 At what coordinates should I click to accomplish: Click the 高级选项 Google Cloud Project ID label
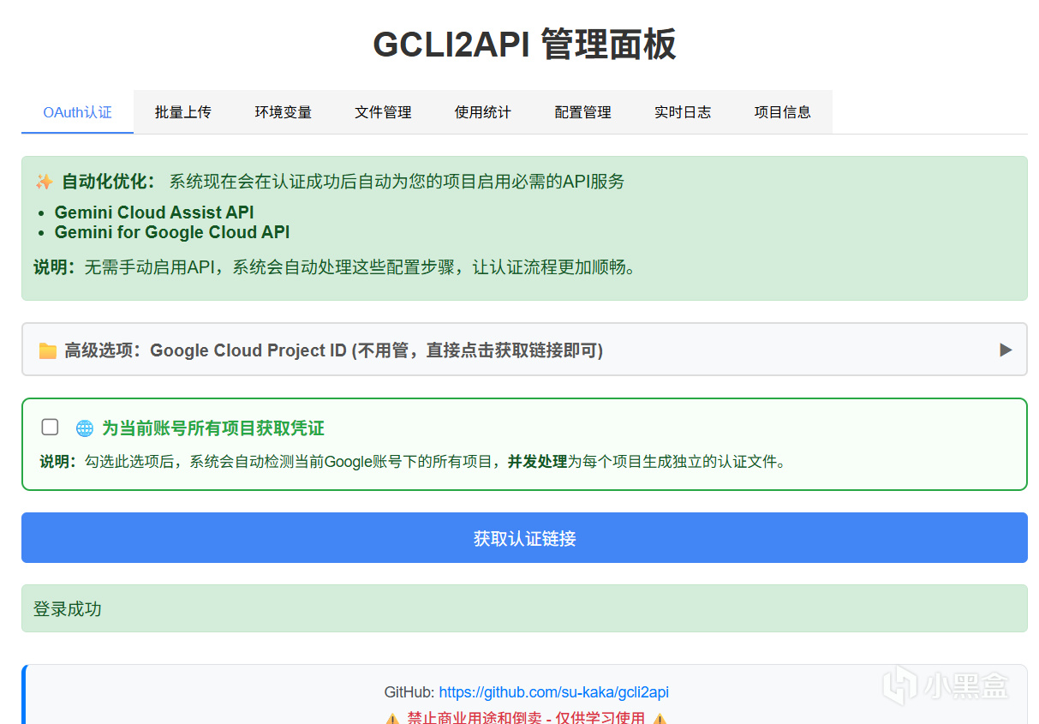pos(333,350)
